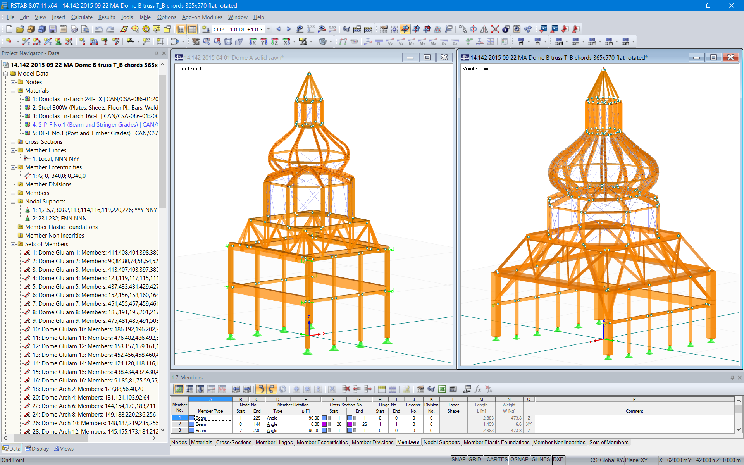This screenshot has height=465, width=744.
Task: Click the magenta cross-section swatch in row 2
Action: point(324,424)
